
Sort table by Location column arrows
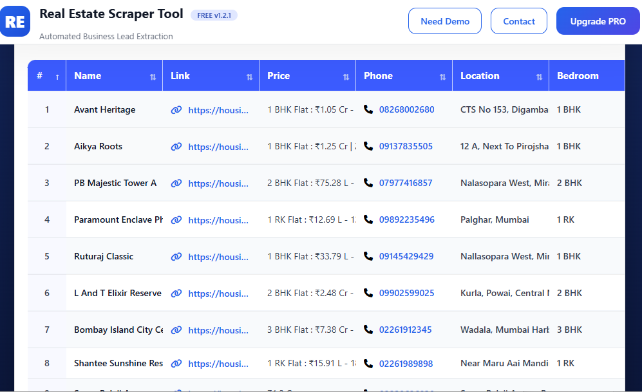[x=539, y=77]
